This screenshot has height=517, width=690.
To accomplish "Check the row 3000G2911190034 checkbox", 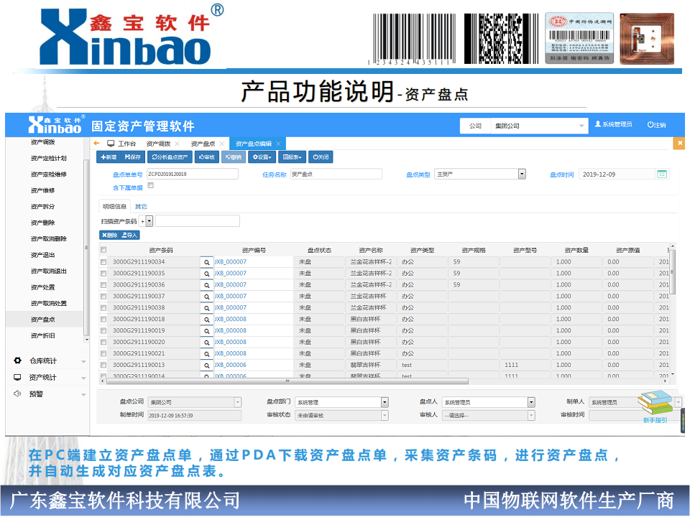I will coord(103,262).
